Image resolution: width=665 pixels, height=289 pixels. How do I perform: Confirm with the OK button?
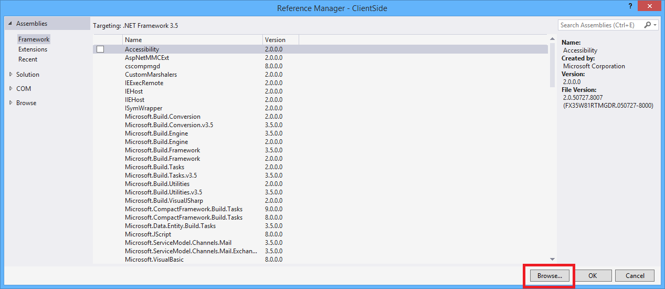pyautogui.click(x=593, y=275)
